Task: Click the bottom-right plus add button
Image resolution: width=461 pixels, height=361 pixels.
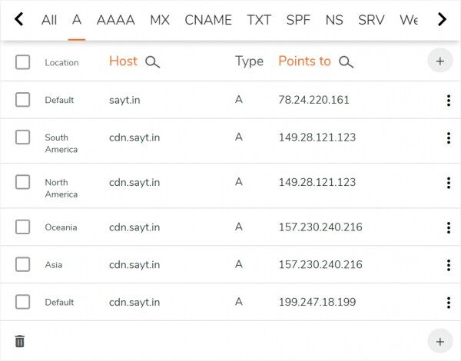Action: coord(439,341)
